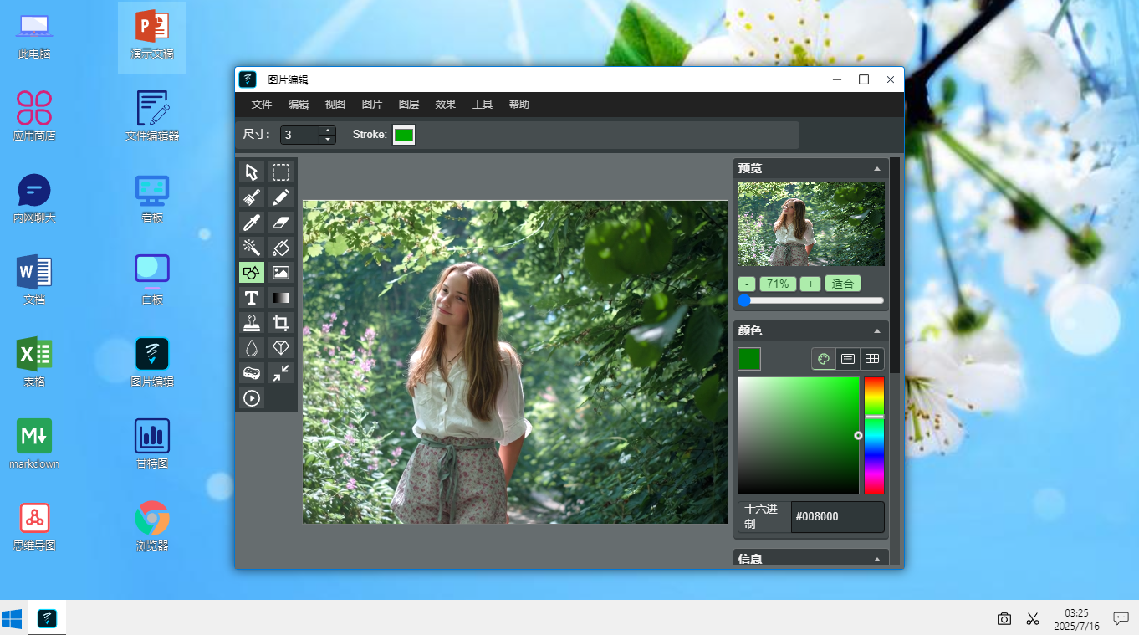
Task: Open the 图层 menu
Action: pyautogui.click(x=409, y=105)
